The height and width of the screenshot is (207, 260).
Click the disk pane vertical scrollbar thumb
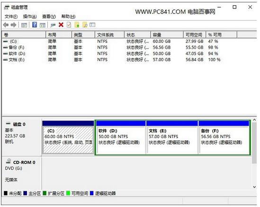(254, 143)
